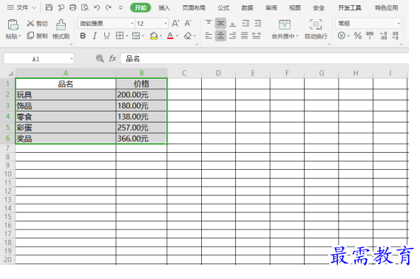Click distributed alignment icon
This screenshot has height=279, width=420.
[257, 35]
